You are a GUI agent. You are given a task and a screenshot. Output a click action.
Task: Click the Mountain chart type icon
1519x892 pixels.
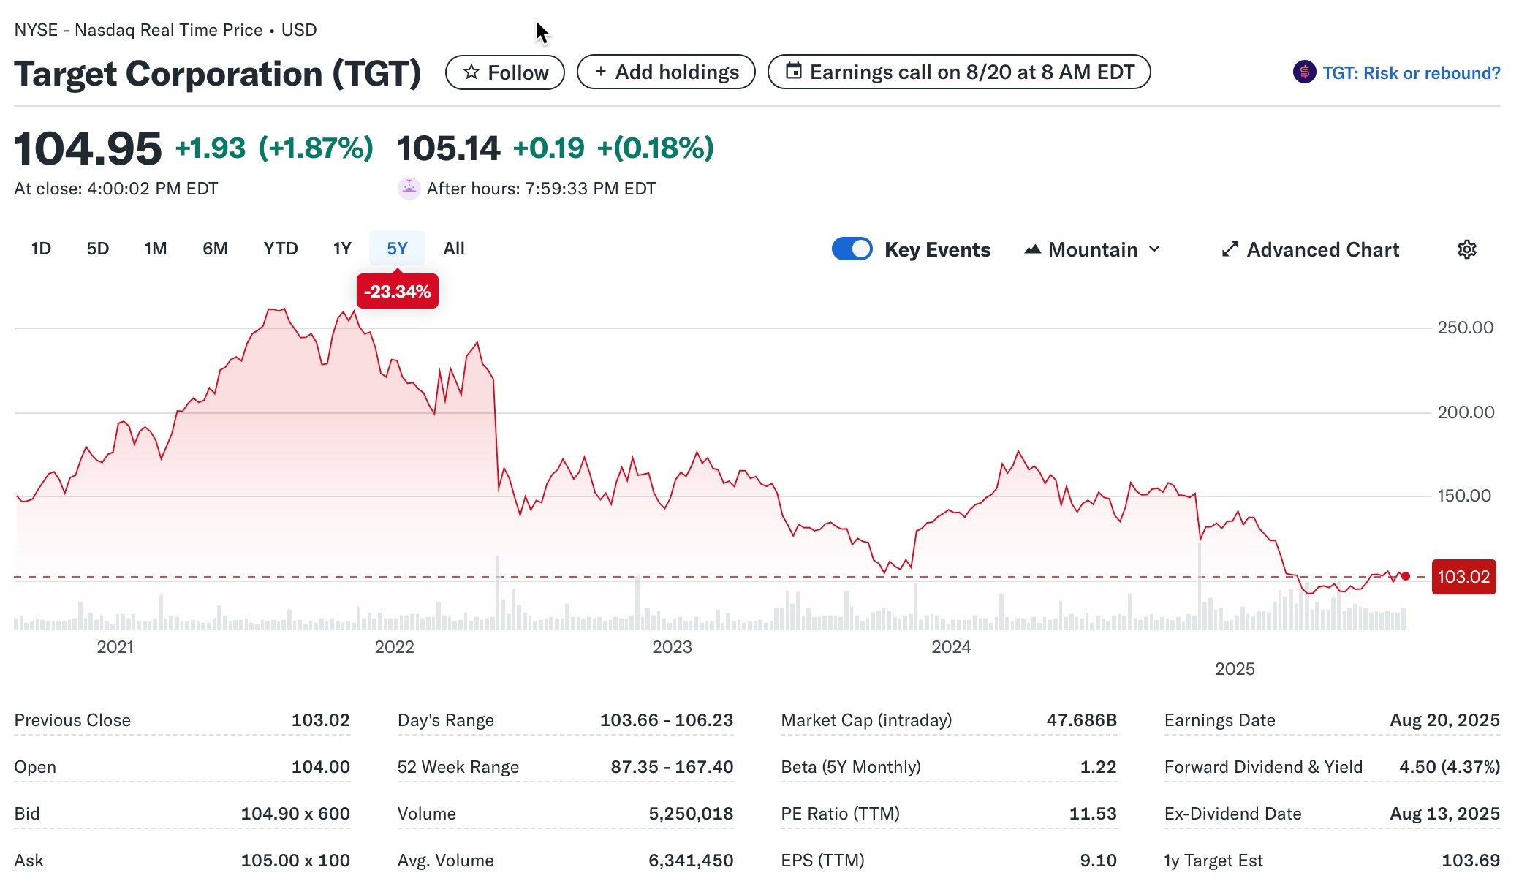point(1032,249)
